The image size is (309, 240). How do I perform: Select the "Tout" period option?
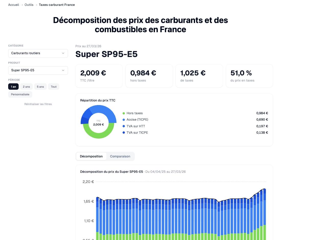click(54, 87)
